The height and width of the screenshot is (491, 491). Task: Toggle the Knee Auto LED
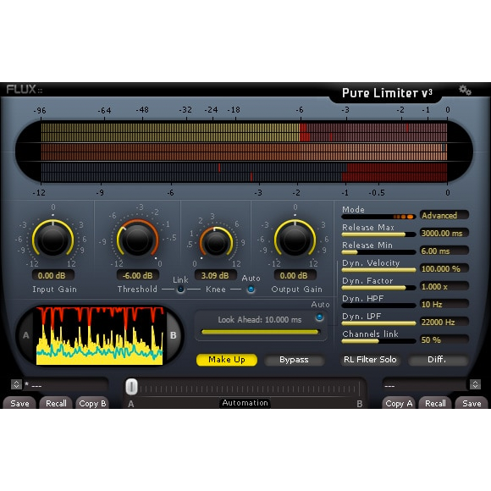coord(251,290)
